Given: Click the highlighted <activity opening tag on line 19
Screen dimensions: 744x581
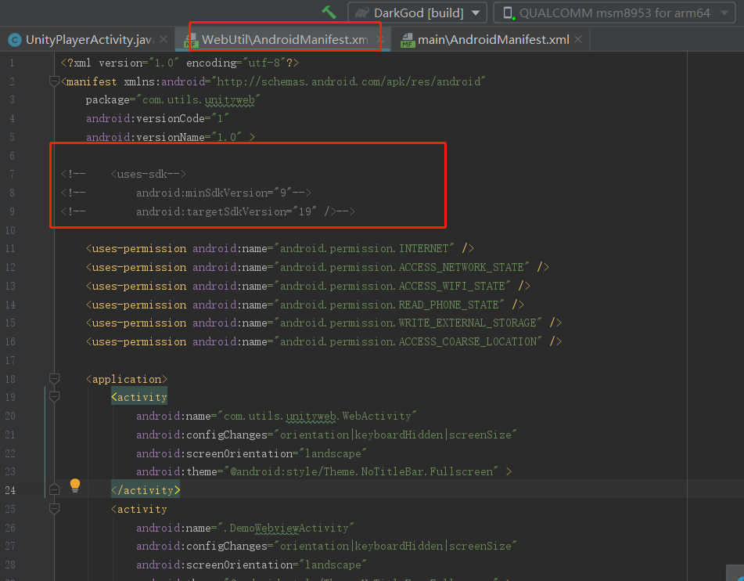Looking at the screenshot, I should [x=139, y=397].
